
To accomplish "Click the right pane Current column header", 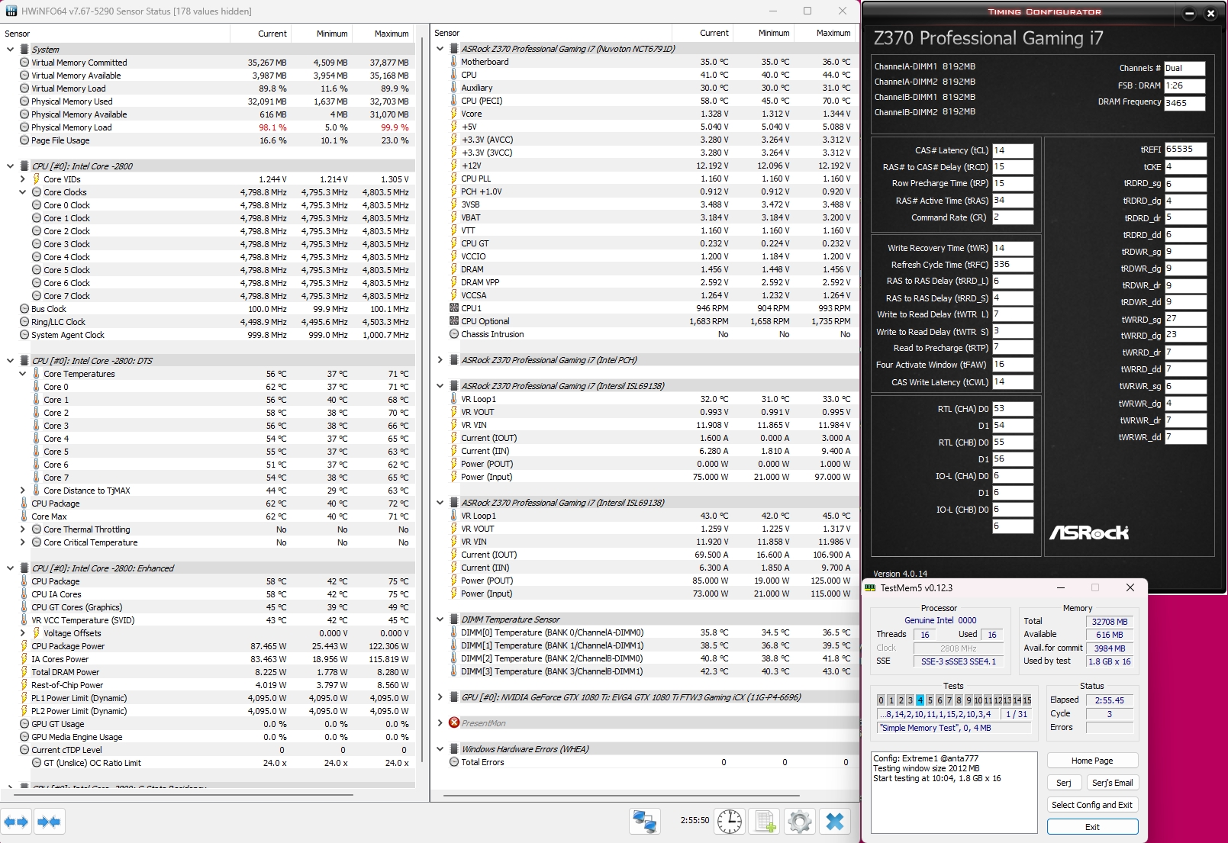I will (702, 33).
